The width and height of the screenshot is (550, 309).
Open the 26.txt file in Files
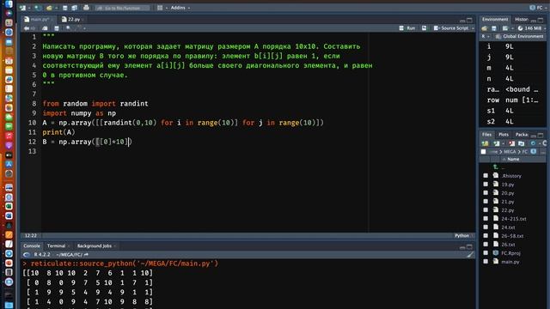508,245
